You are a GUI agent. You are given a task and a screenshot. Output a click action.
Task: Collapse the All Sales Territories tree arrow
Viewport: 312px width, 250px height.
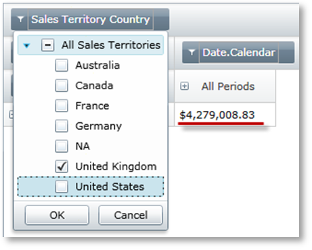coord(26,46)
